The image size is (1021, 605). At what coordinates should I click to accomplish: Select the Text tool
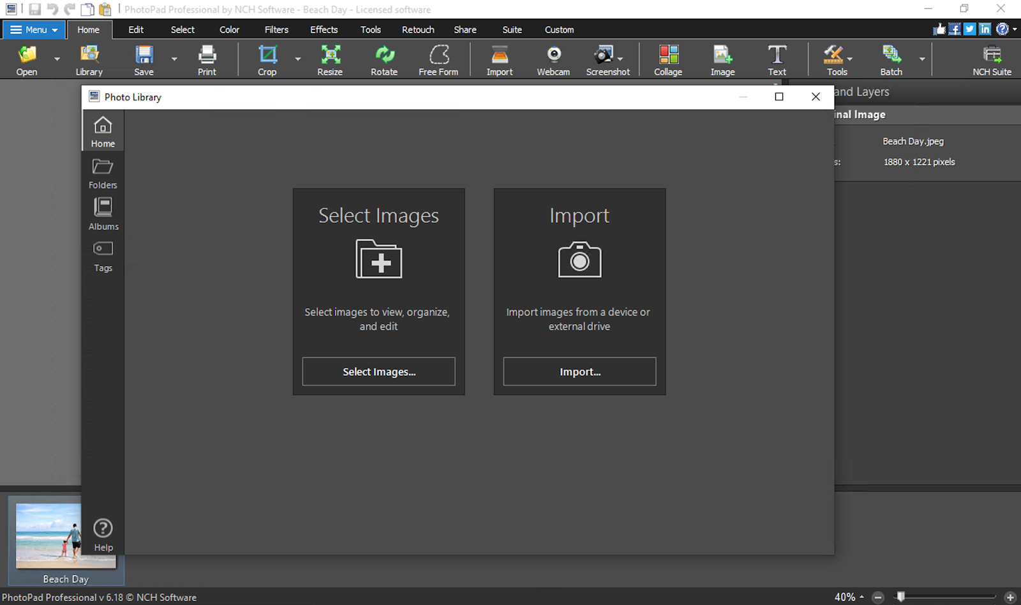click(777, 55)
